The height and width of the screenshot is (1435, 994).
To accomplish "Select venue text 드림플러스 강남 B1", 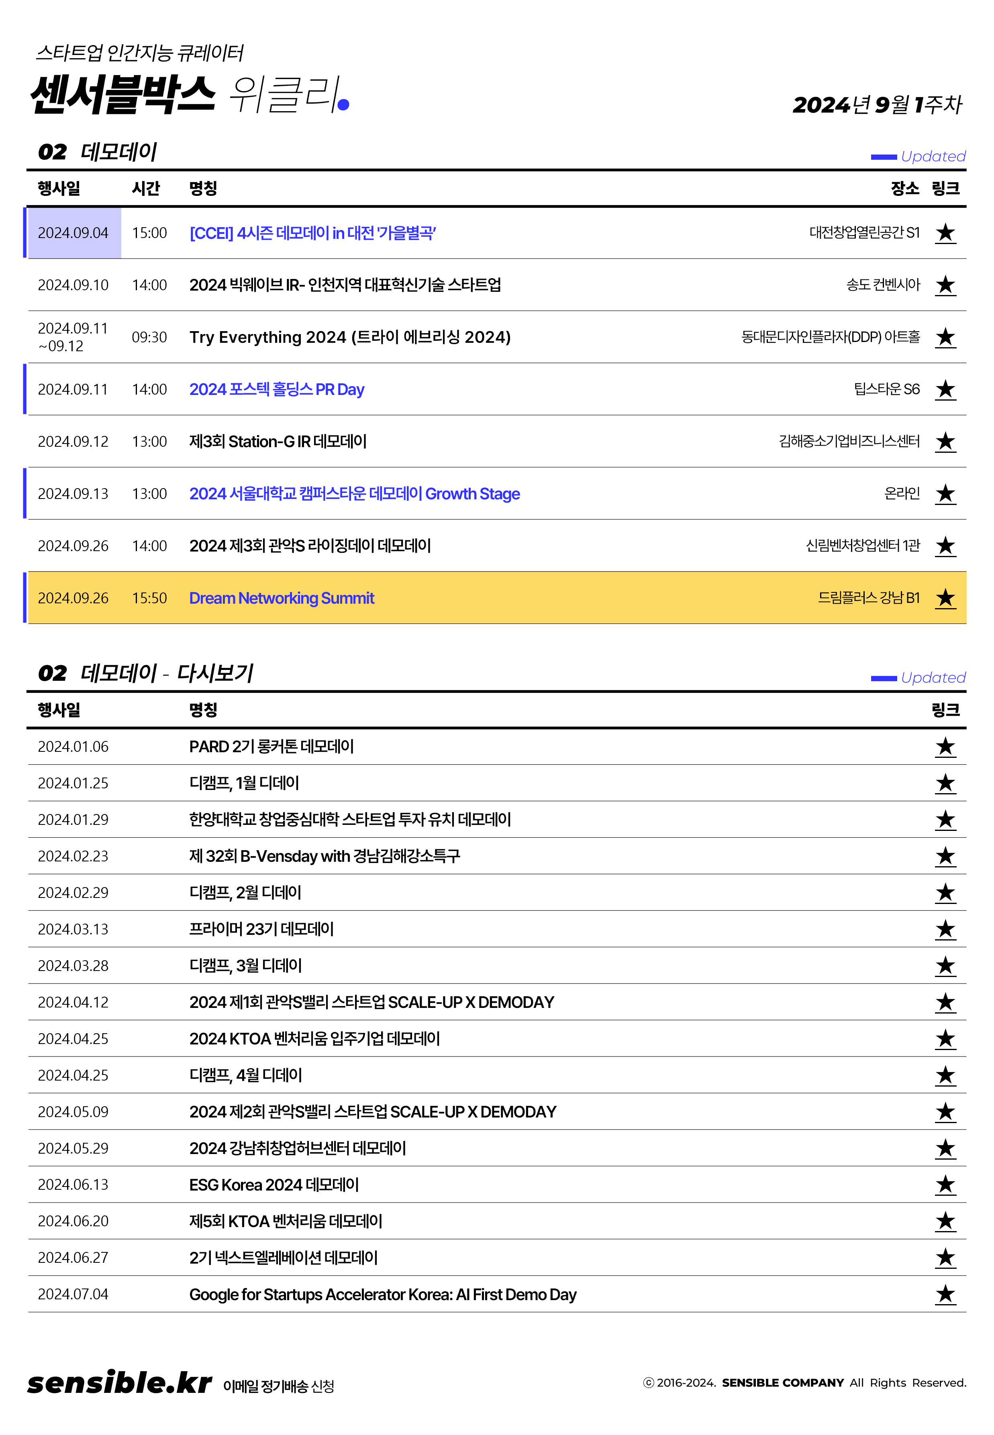I will [869, 598].
